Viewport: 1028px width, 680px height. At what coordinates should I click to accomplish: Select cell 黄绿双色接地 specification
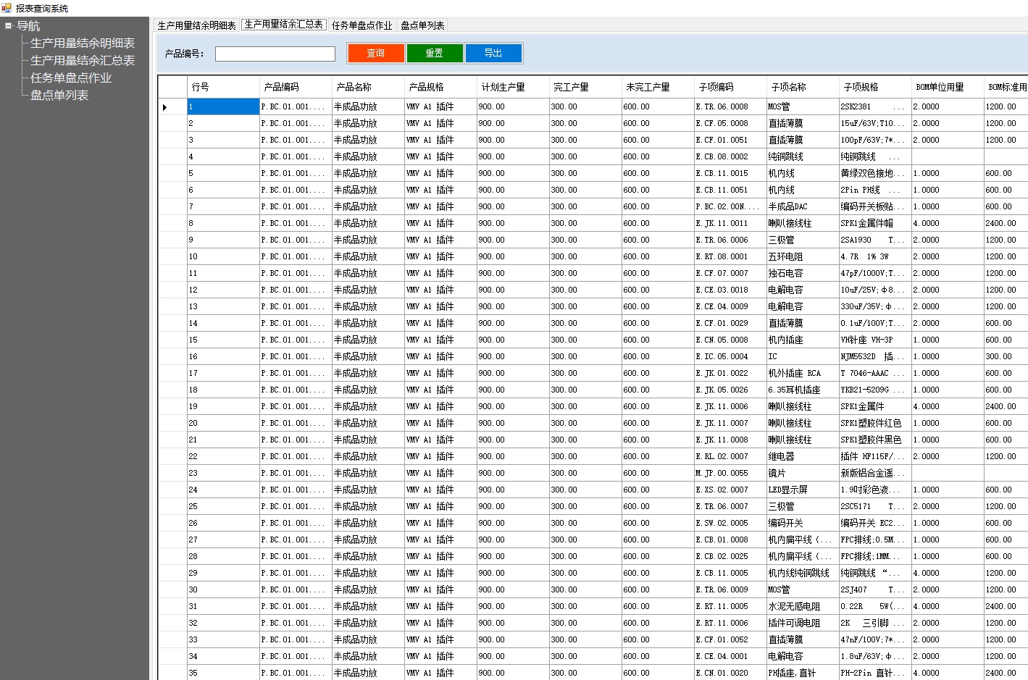[875, 174]
